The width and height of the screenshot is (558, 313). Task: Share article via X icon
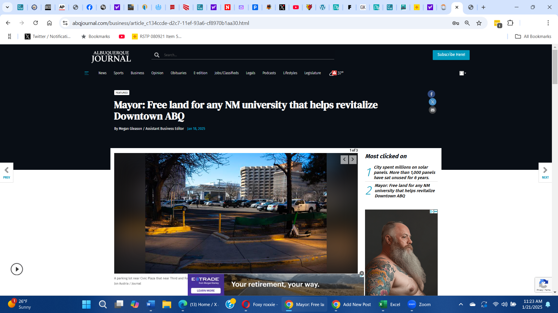(432, 102)
